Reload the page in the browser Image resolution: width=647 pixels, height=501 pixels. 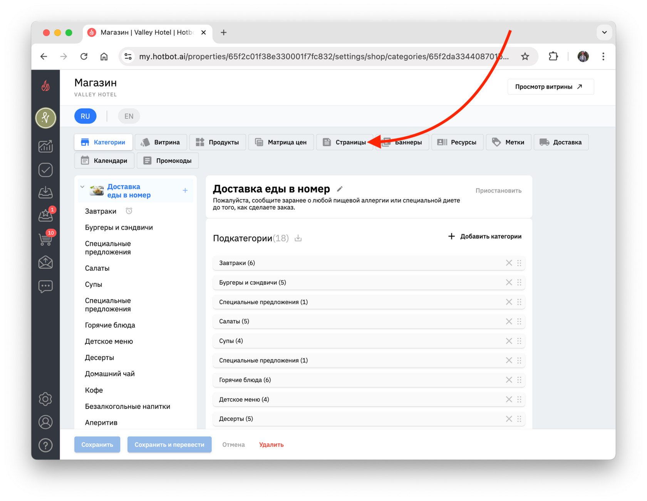coord(84,57)
